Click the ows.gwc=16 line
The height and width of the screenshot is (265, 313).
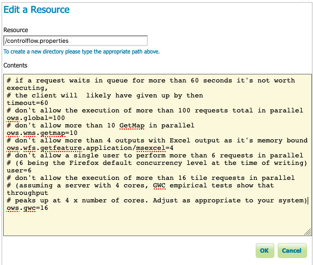click(x=27, y=208)
